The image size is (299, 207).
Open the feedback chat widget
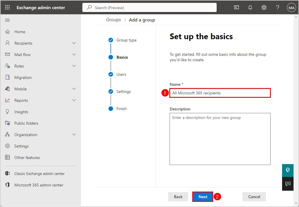288,184
